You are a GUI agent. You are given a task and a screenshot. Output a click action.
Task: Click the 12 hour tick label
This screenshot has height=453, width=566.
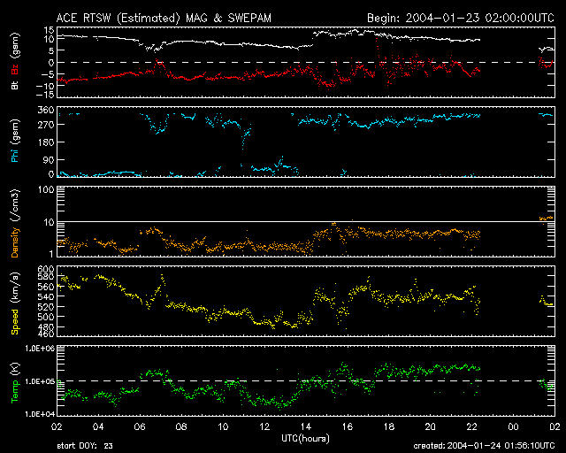pyautogui.click(x=264, y=426)
